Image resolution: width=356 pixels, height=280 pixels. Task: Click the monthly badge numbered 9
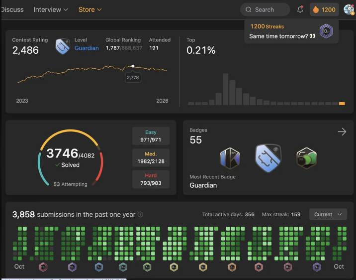click(x=317, y=267)
